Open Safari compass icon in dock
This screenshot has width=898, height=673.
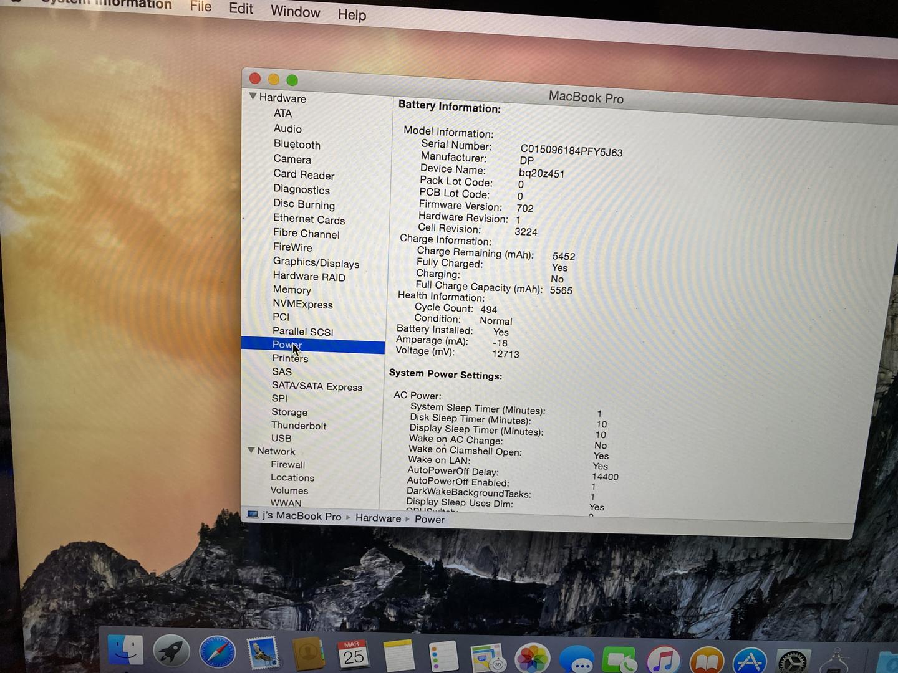(218, 653)
